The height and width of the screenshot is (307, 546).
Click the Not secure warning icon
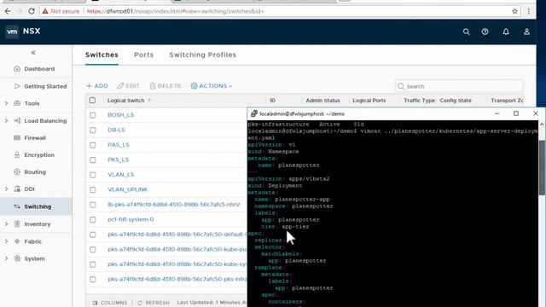(45, 11)
